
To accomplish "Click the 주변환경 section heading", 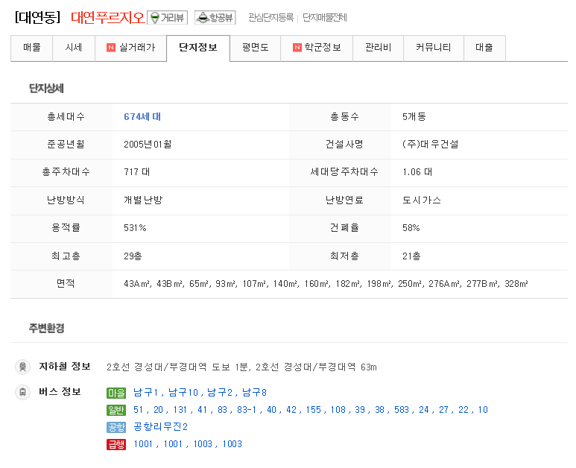I will click(46, 328).
